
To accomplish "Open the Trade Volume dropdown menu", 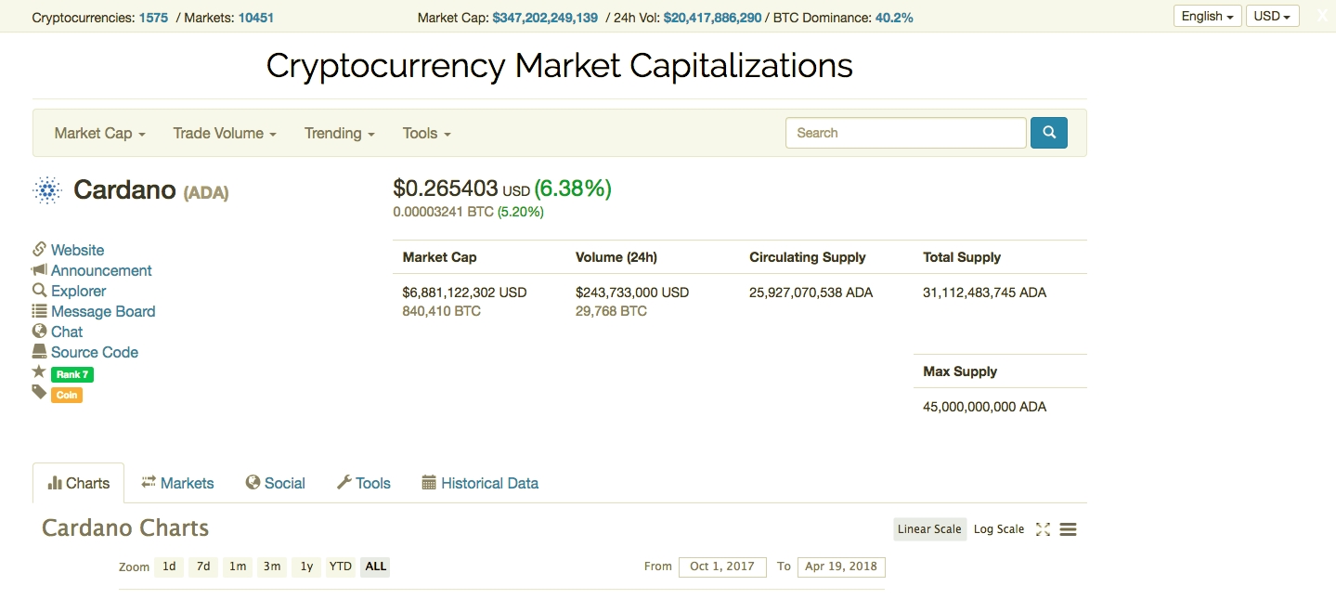I will 225,133.
